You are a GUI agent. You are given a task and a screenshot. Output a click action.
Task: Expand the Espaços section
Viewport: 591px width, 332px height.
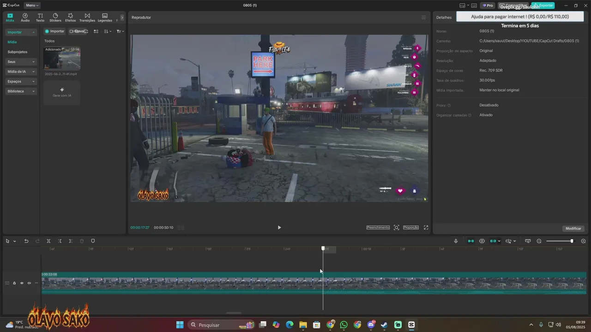coord(21,82)
